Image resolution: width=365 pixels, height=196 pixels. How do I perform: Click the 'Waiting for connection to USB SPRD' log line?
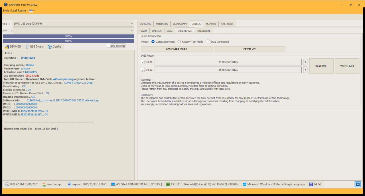(x=48, y=83)
